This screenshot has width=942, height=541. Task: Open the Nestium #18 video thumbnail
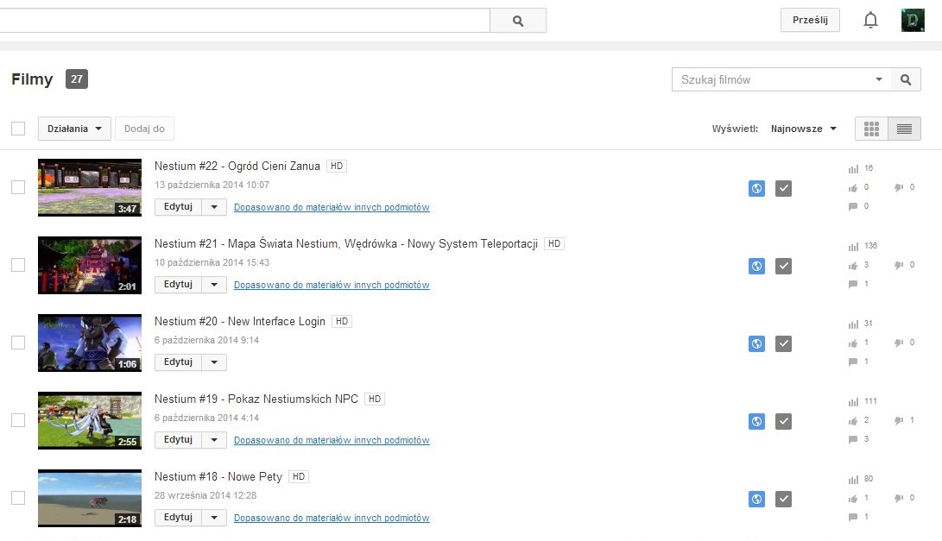coord(90,499)
